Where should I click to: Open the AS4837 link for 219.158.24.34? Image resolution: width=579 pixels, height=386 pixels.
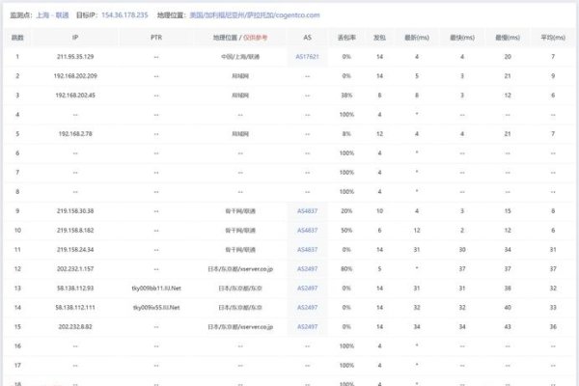pyautogui.click(x=307, y=250)
